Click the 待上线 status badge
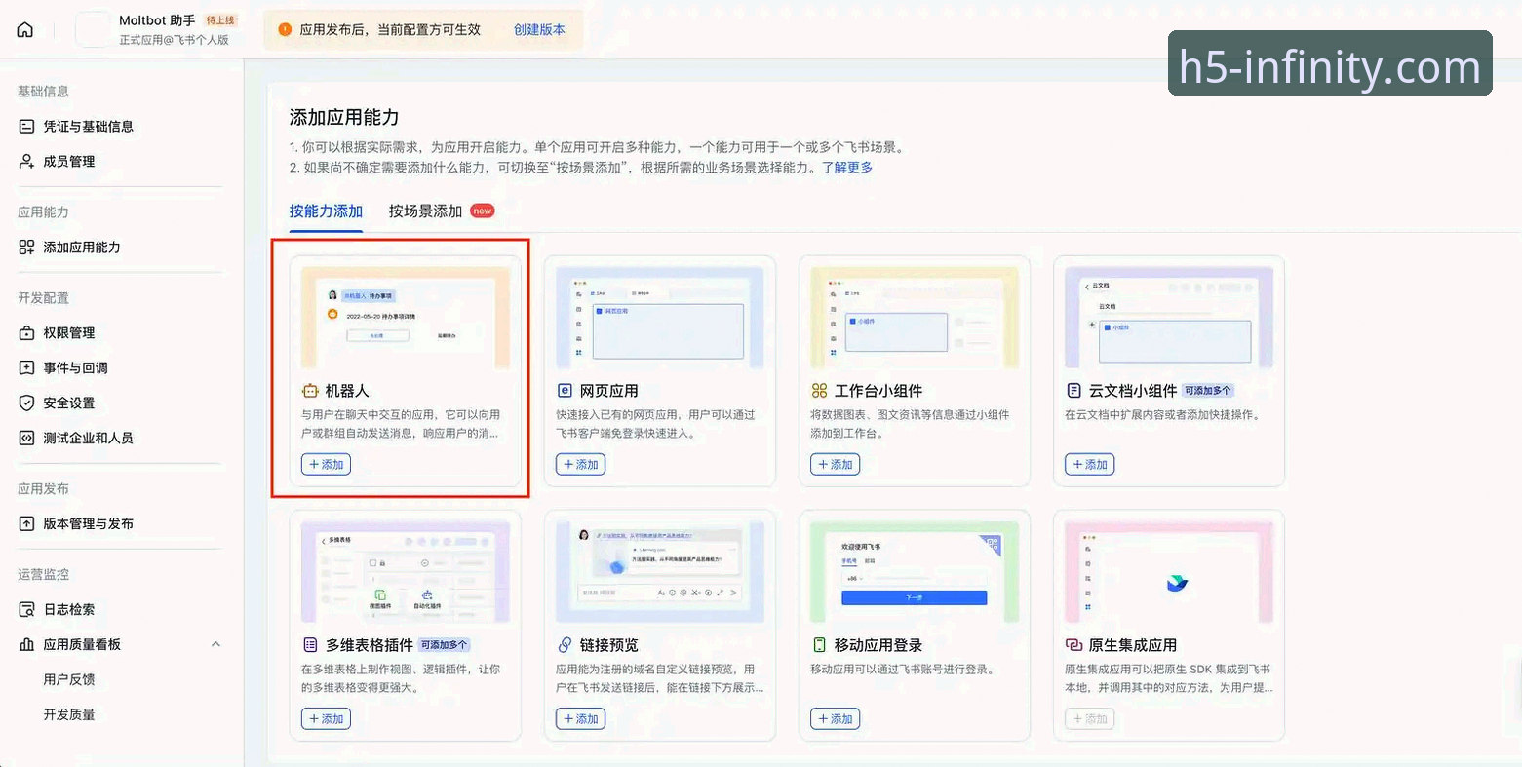This screenshot has width=1522, height=767. tap(220, 20)
